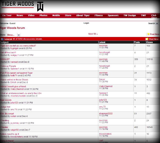
Task: Click latest poster WallyChemist
Action: point(106,86)
